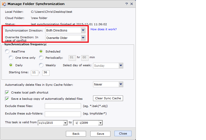This screenshot has width=206, height=140.
Task: Go Back to the previous step
Action: tap(76, 134)
